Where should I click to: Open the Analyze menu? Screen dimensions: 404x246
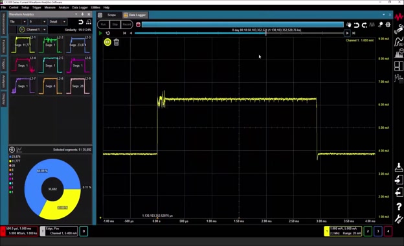(63, 8)
